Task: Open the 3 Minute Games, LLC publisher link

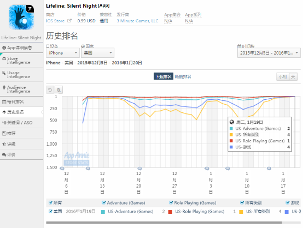Action: (x=137, y=21)
